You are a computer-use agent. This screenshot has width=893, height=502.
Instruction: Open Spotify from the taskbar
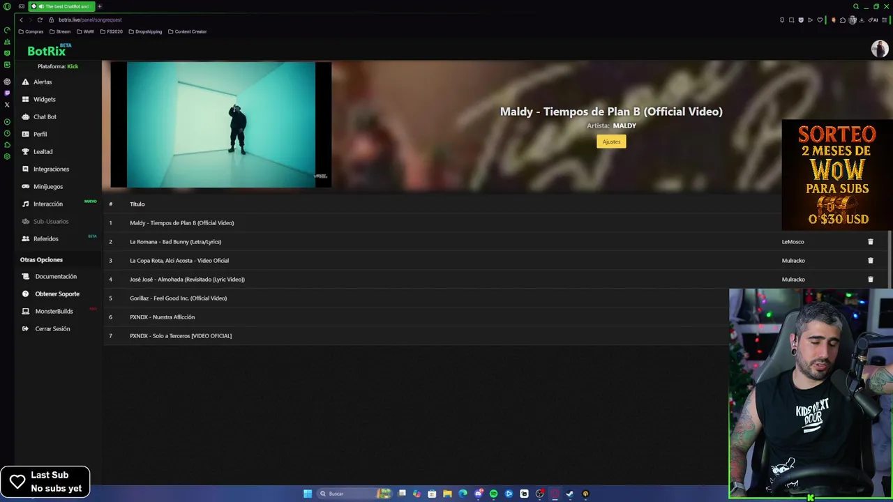coord(493,494)
